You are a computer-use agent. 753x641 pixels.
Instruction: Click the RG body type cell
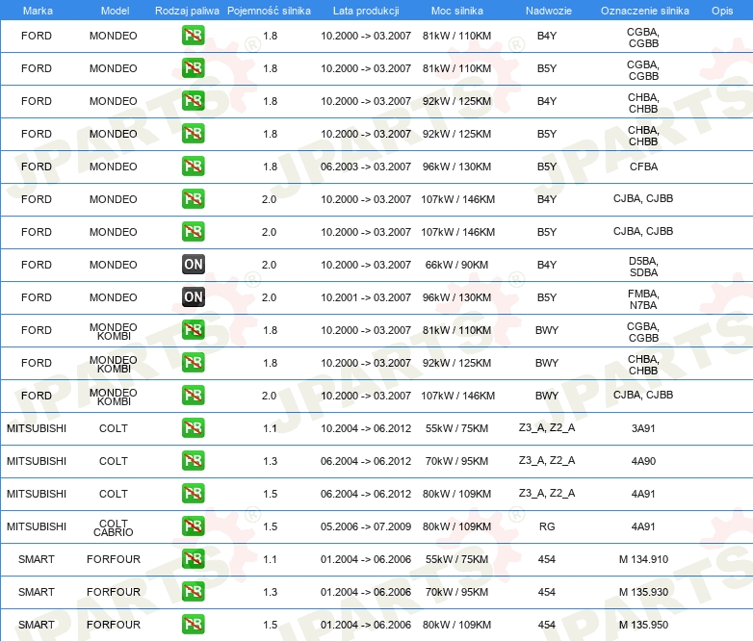coord(547,526)
